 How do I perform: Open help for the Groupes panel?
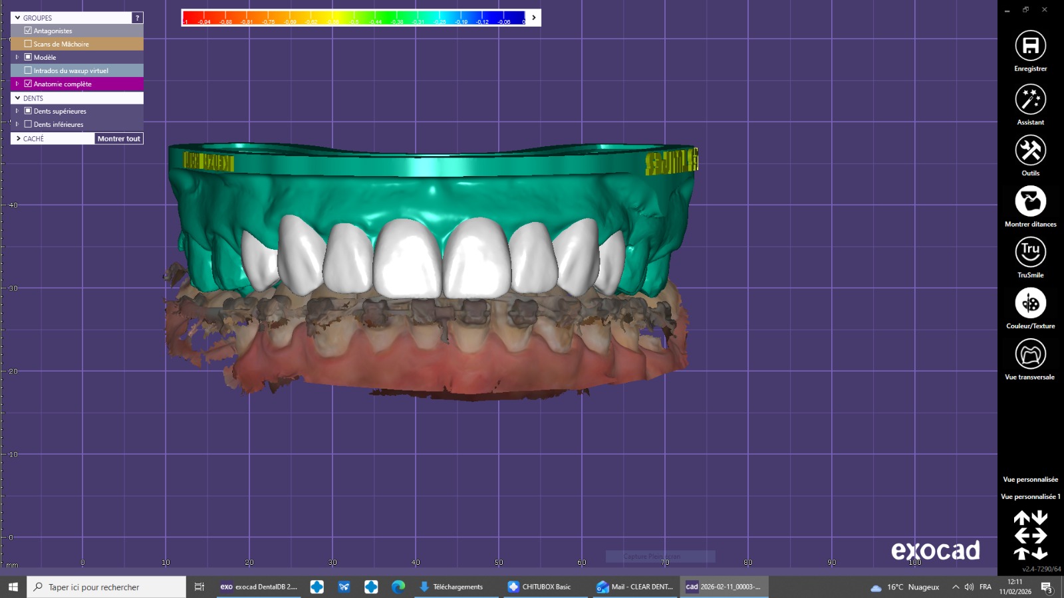(x=137, y=18)
